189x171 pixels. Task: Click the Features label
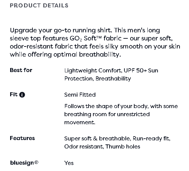click(x=22, y=138)
